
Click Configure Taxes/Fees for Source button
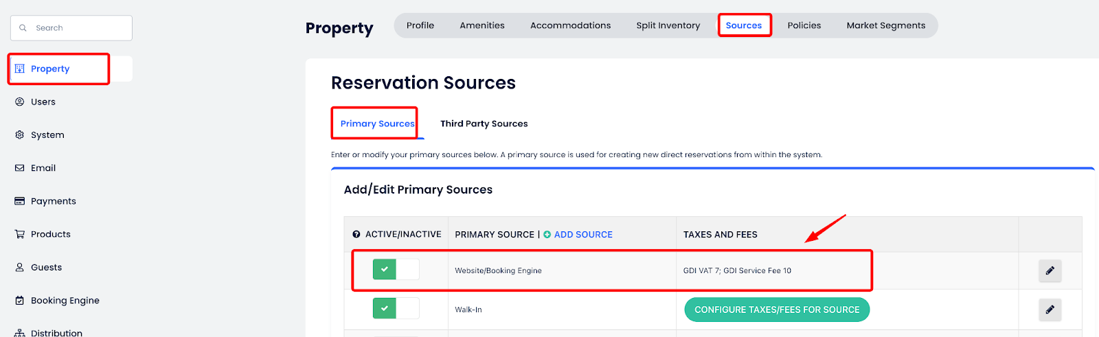click(x=777, y=310)
